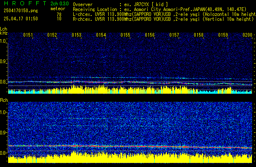Click the Ovserver JR7CYX line
The height and width of the screenshot is (167, 256).
click(120, 4)
